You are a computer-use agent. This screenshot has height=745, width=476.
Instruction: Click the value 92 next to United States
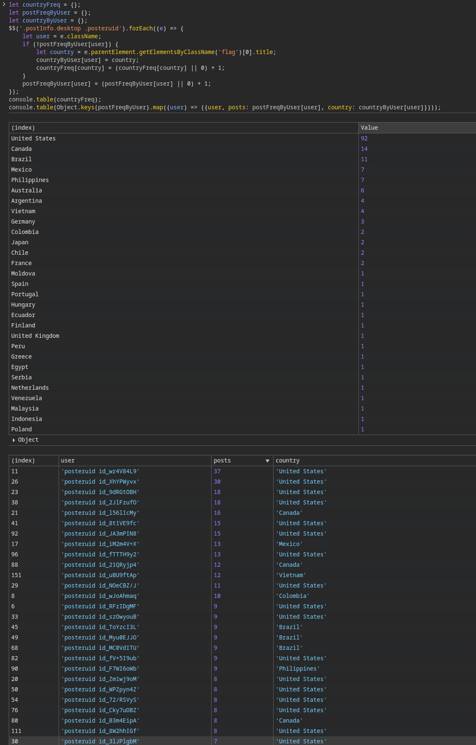(364, 138)
